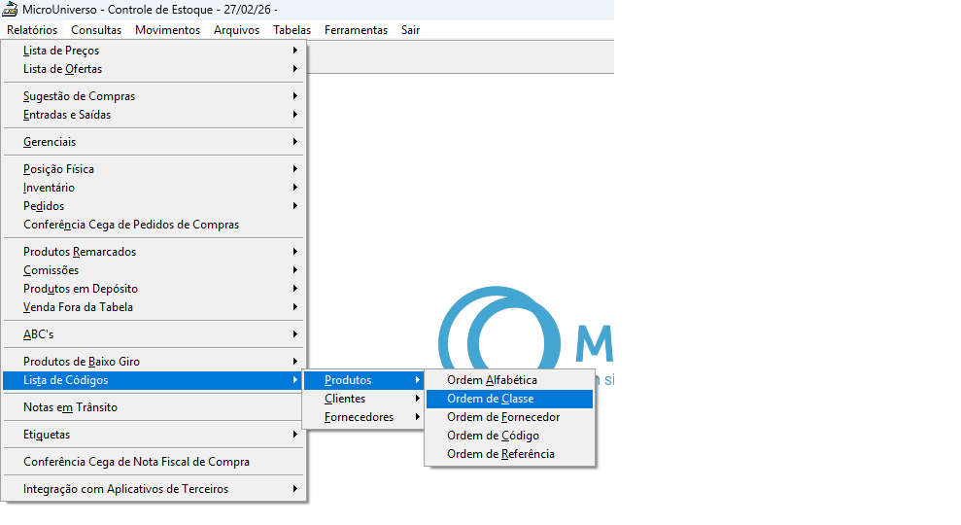Click the MicroUniverso title bar app icon
Screen dimensions: 961x525
tap(11, 10)
